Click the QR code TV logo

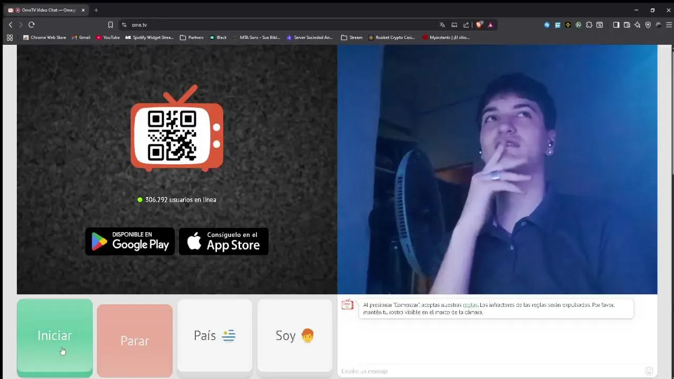click(x=177, y=128)
